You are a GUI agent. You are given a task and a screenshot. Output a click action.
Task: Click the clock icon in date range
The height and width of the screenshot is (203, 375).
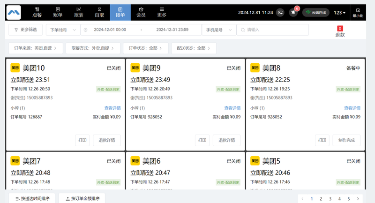(86, 30)
